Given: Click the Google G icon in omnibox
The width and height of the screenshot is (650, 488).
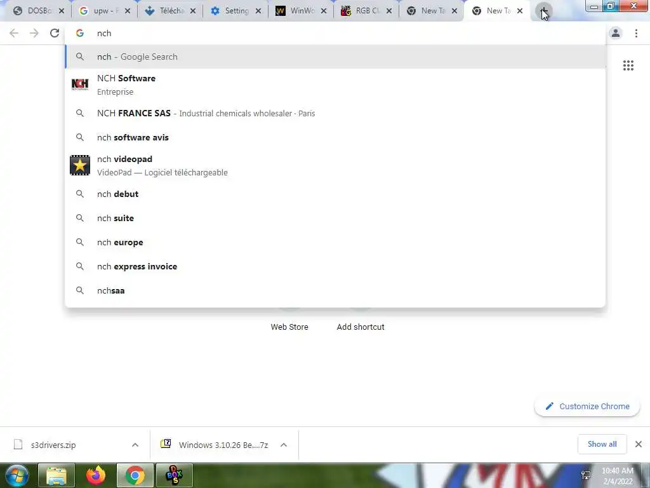Looking at the screenshot, I should 80,33.
